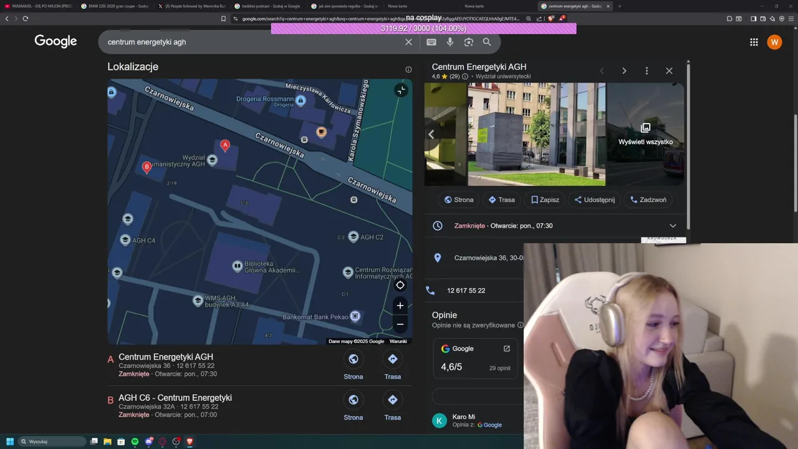Open the more options menu in place panel
Image resolution: width=798 pixels, height=449 pixels.
[647, 70]
